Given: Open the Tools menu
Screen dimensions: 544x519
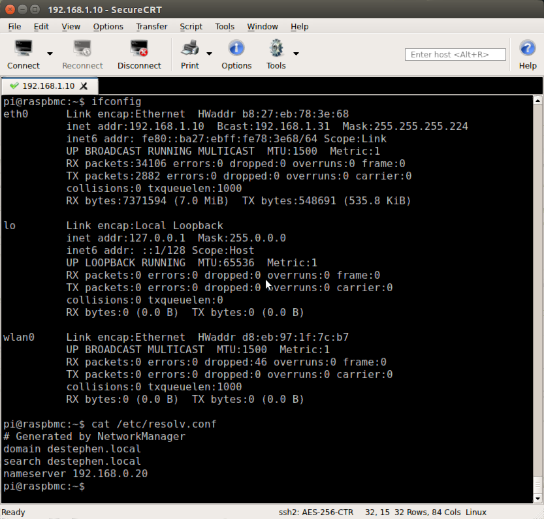Looking at the screenshot, I should click(225, 27).
